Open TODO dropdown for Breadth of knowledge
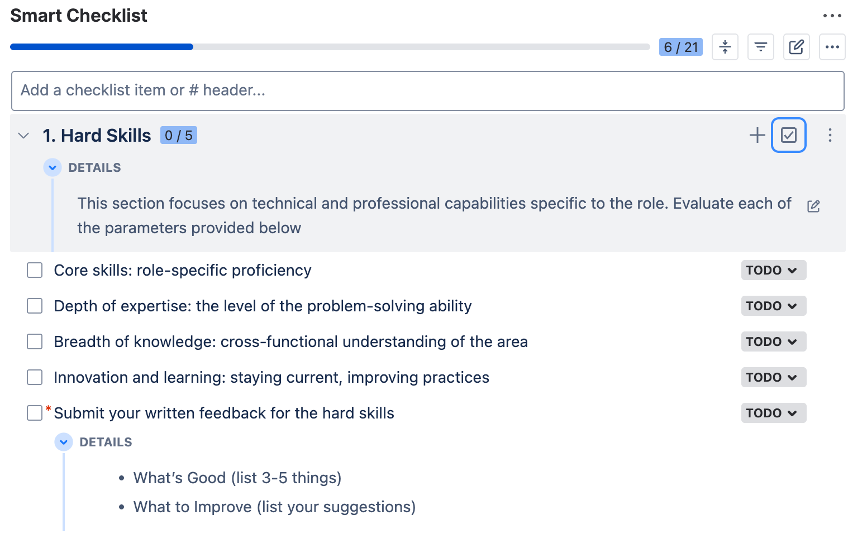 pos(773,341)
